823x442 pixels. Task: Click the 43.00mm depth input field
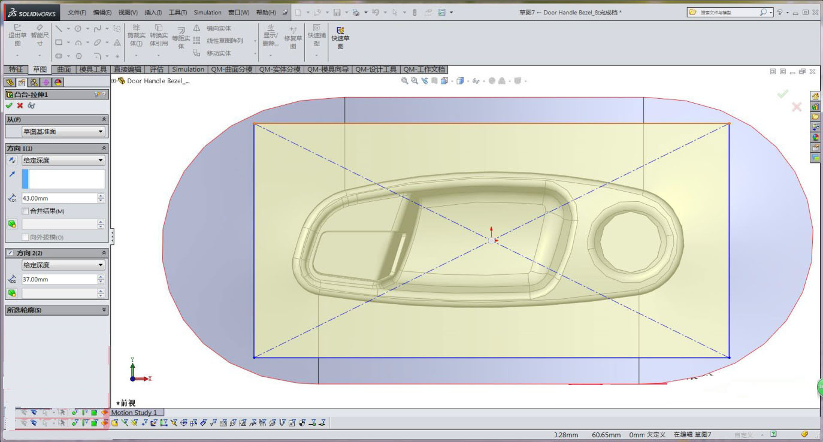tap(59, 198)
